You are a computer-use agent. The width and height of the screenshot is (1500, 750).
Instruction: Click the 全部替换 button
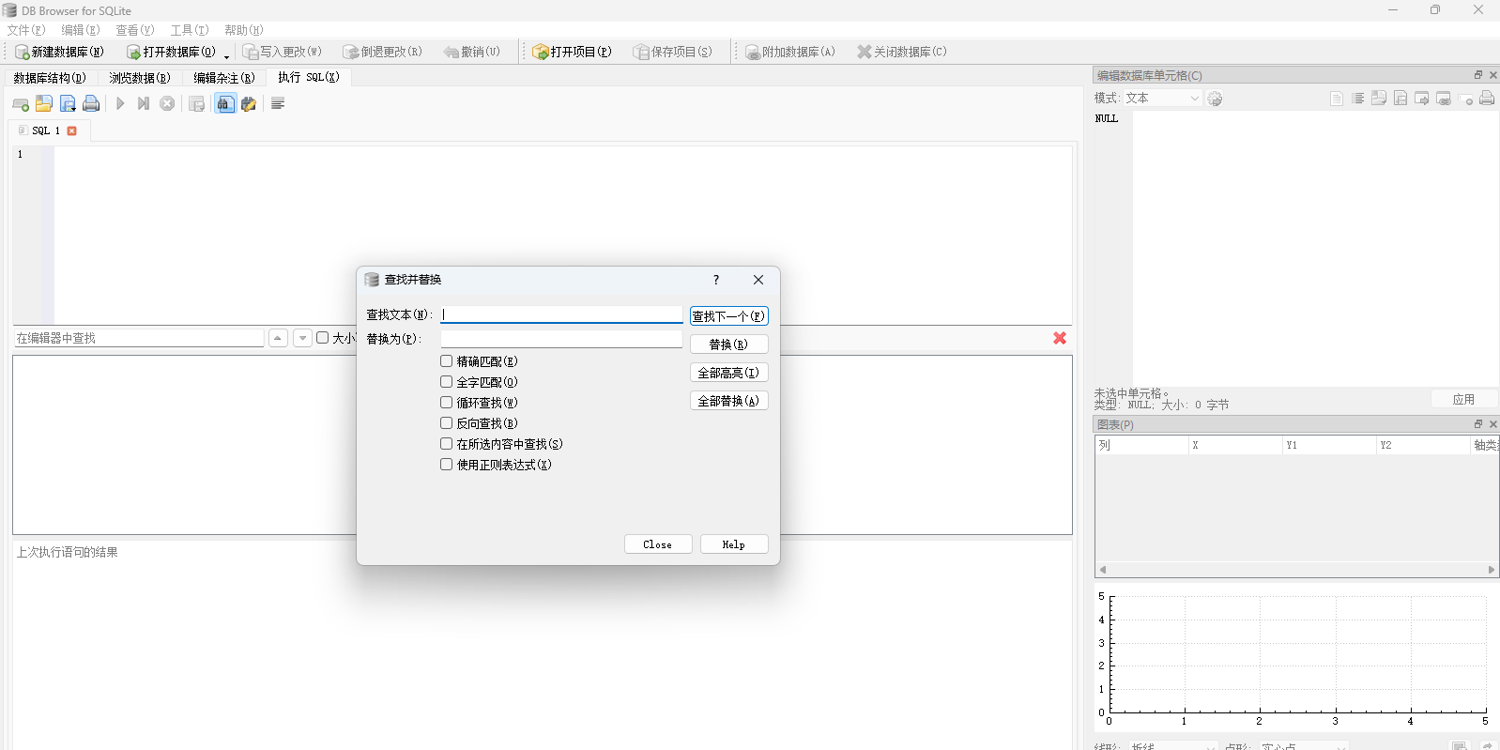pyautogui.click(x=728, y=401)
